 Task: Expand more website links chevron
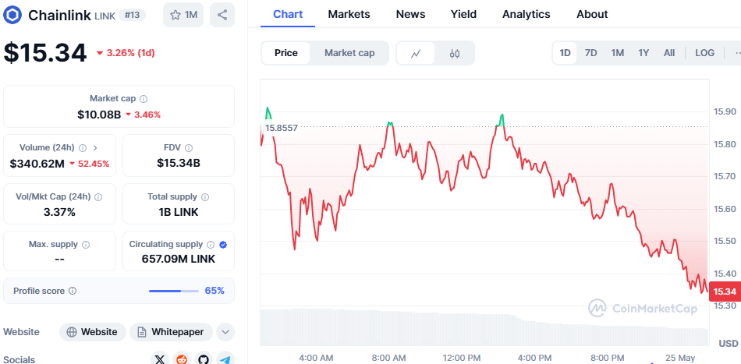pos(225,332)
